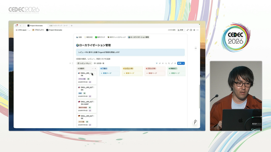Viewport: 271px width, 152px height.
Task: Click the 未着手 column status label
Action: coord(81,69)
